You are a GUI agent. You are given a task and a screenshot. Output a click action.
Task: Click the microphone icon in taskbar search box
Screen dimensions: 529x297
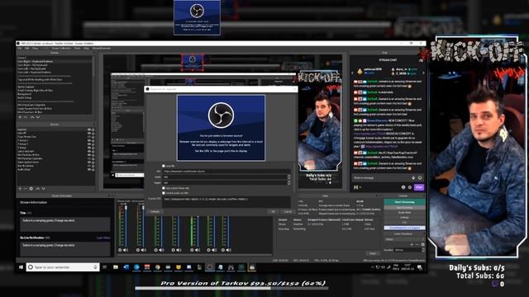click(x=95, y=267)
